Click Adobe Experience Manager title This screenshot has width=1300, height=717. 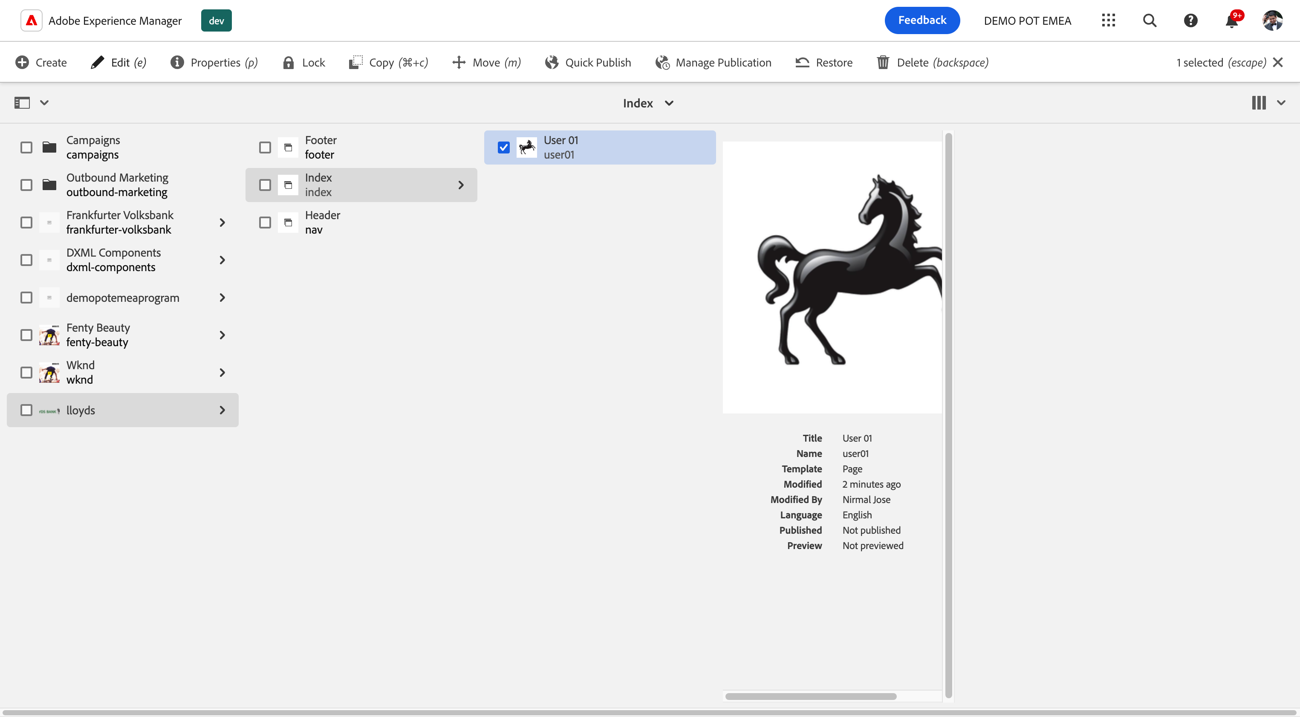coord(115,21)
